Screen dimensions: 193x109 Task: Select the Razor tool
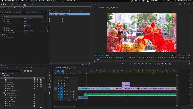pyautogui.click(x=49, y=78)
